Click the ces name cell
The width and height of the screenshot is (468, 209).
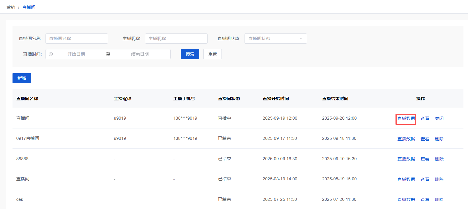tap(20, 199)
